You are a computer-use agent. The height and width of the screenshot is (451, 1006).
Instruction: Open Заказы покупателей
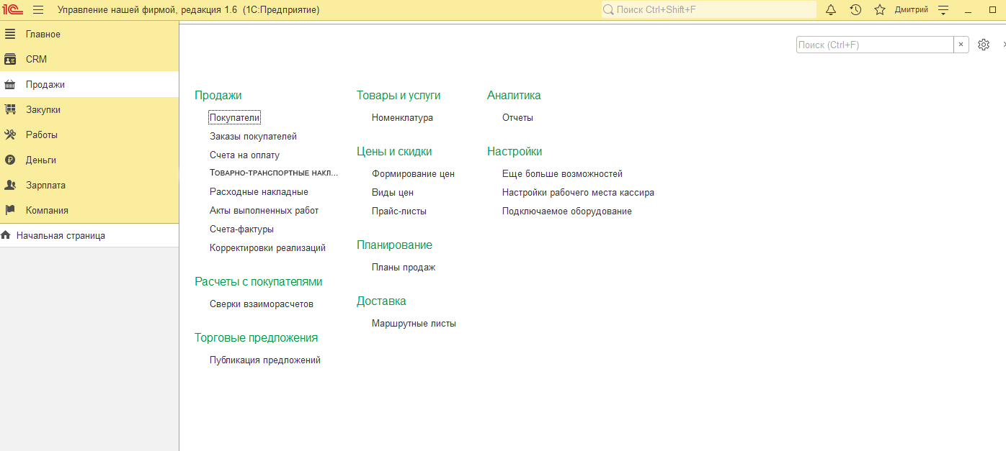[x=253, y=136]
